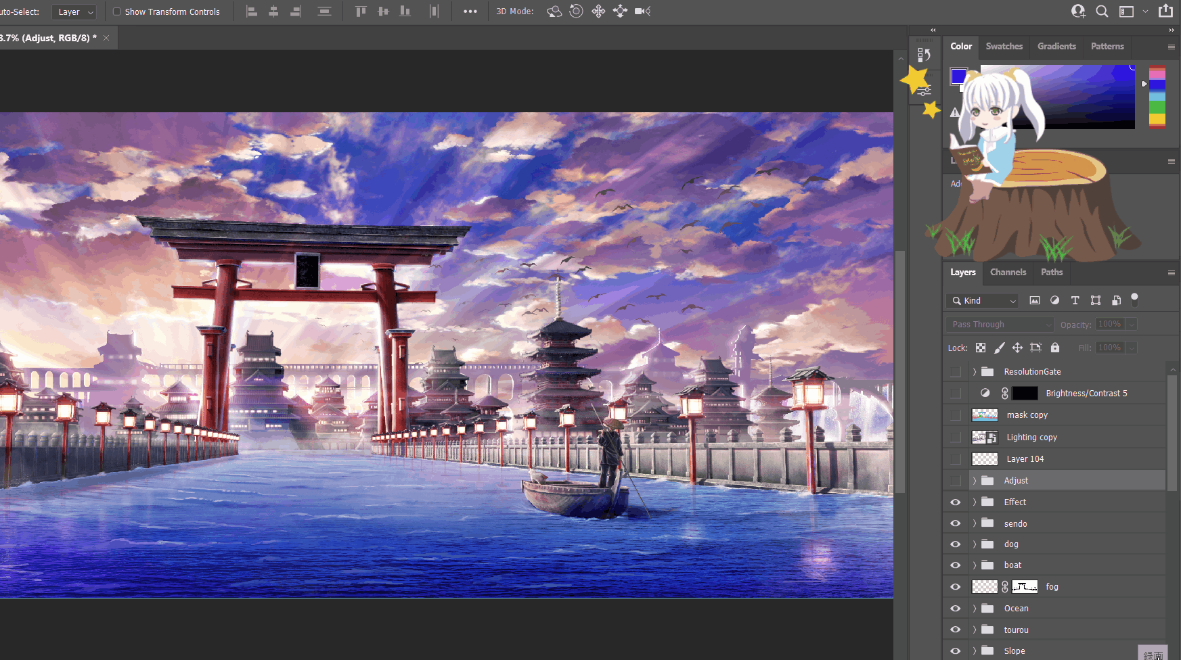Open the three-dots more options menu
1181x660 pixels.
470,11
